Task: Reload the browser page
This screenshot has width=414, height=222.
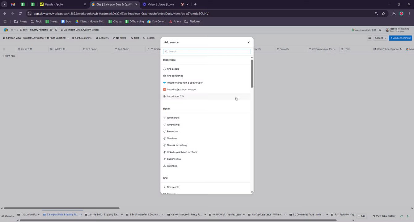Action: [x=20, y=14]
